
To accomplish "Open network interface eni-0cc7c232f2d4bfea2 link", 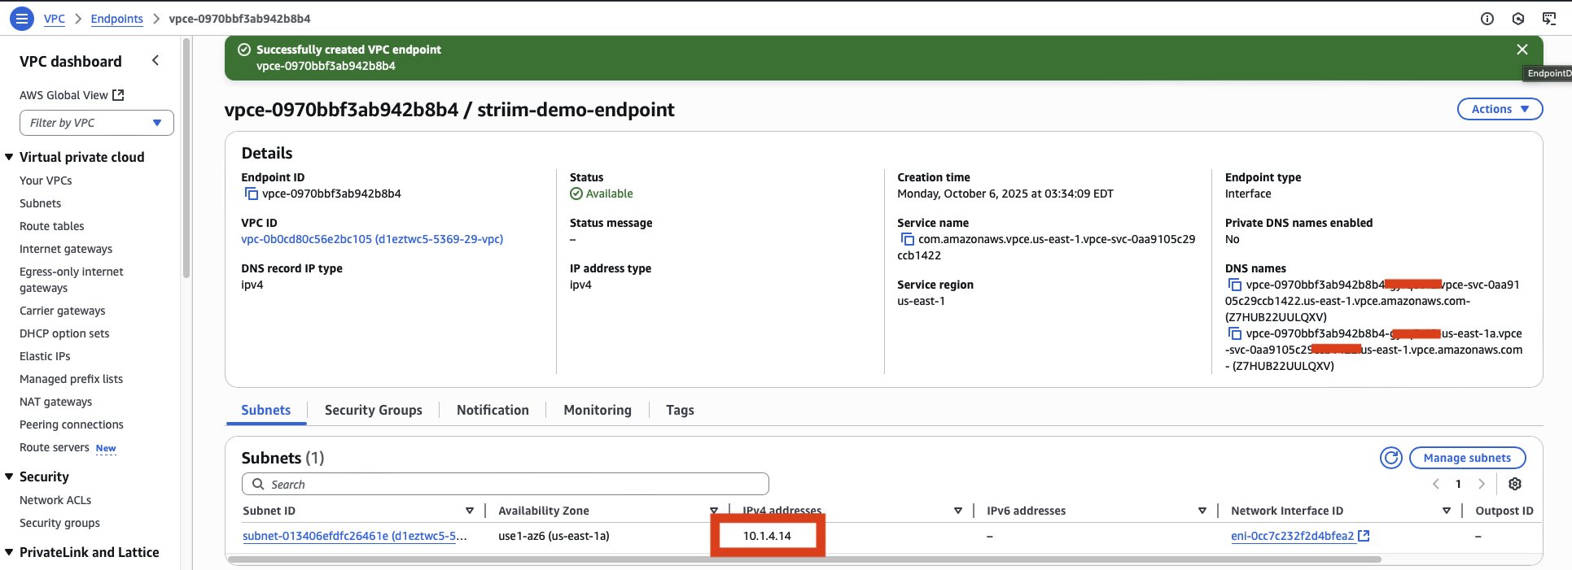I will (1292, 537).
